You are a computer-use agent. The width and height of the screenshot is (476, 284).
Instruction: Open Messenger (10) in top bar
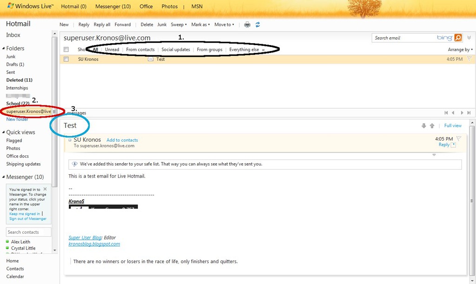(x=113, y=7)
